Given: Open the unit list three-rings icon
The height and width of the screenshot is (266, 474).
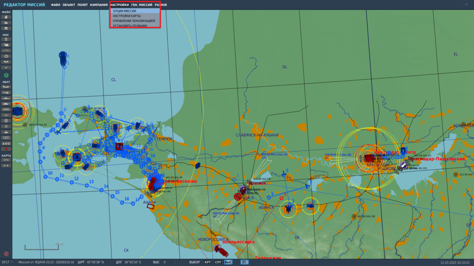Looking at the screenshot, I should (6, 138).
